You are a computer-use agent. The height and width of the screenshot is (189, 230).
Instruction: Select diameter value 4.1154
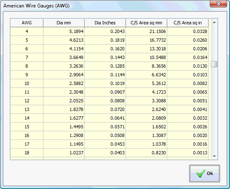pyautogui.click(x=64, y=49)
